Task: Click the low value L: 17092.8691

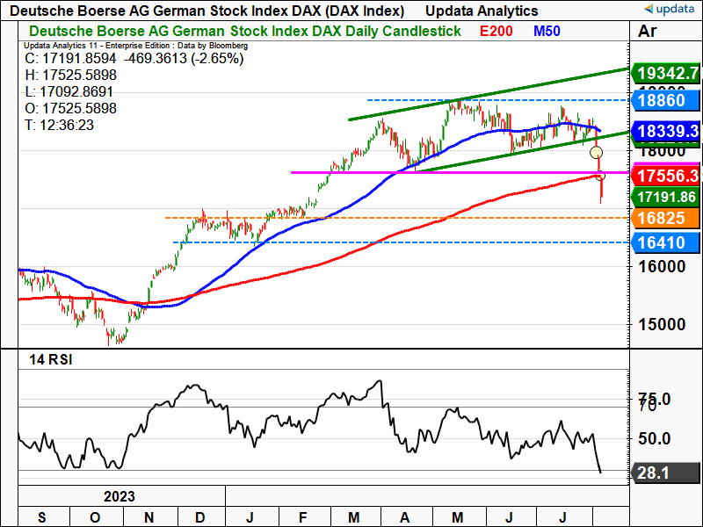Action: [x=69, y=92]
